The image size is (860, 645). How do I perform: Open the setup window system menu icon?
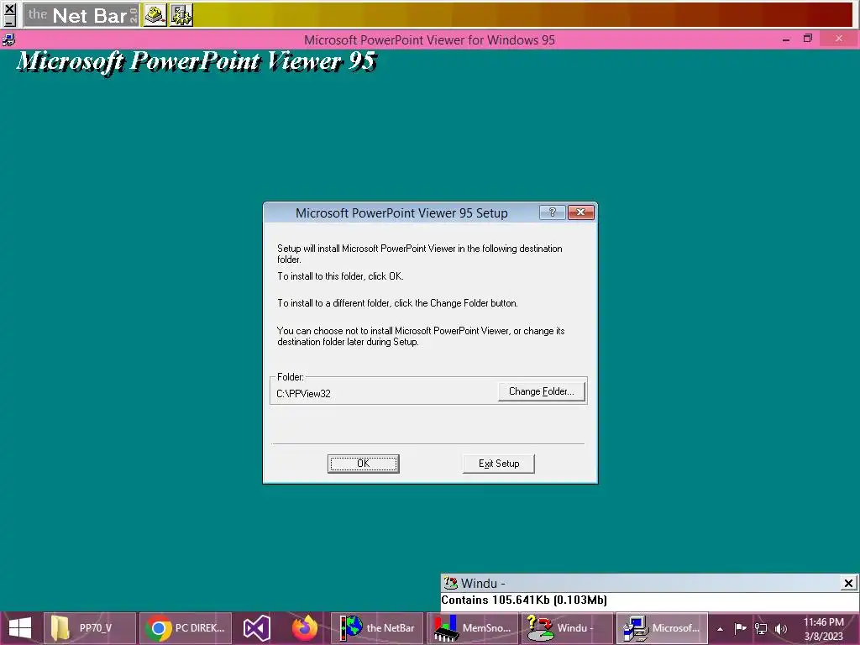(8, 40)
